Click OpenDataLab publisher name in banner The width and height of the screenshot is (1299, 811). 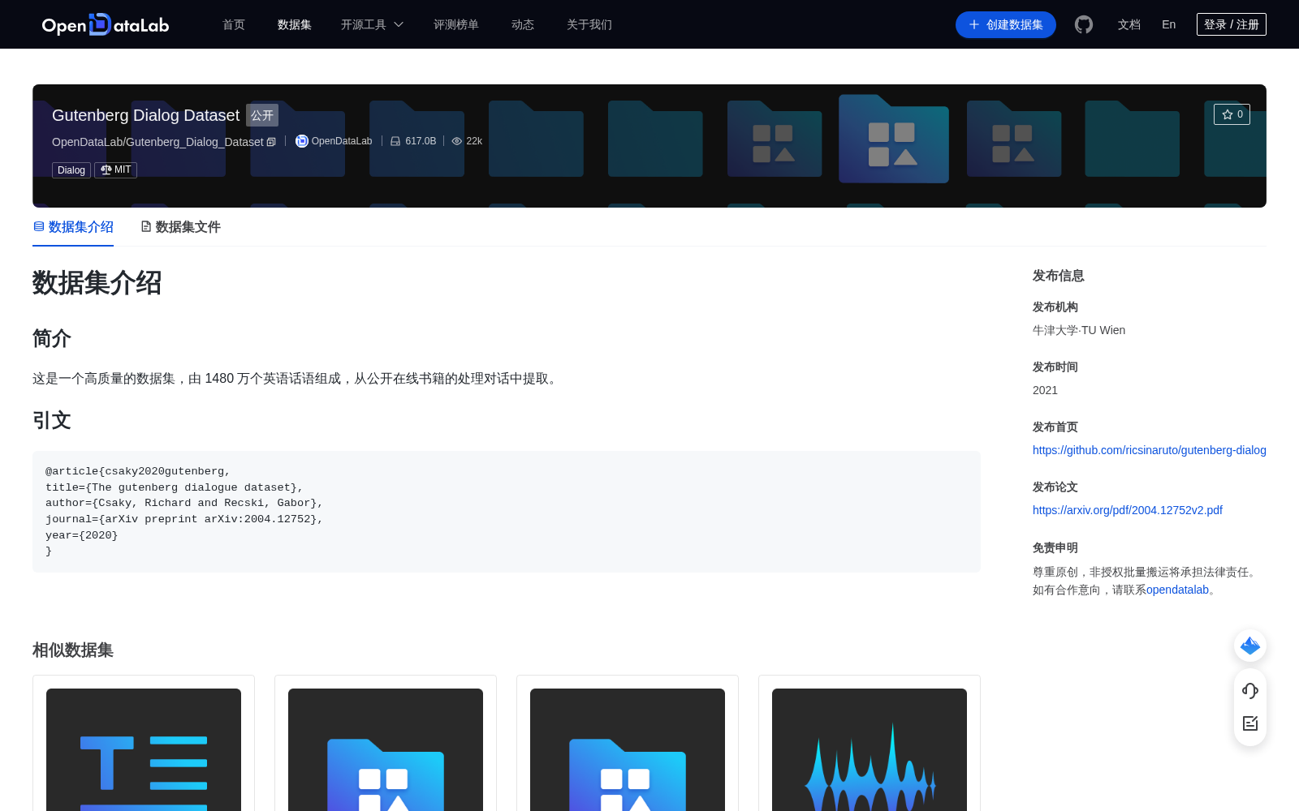point(342,141)
